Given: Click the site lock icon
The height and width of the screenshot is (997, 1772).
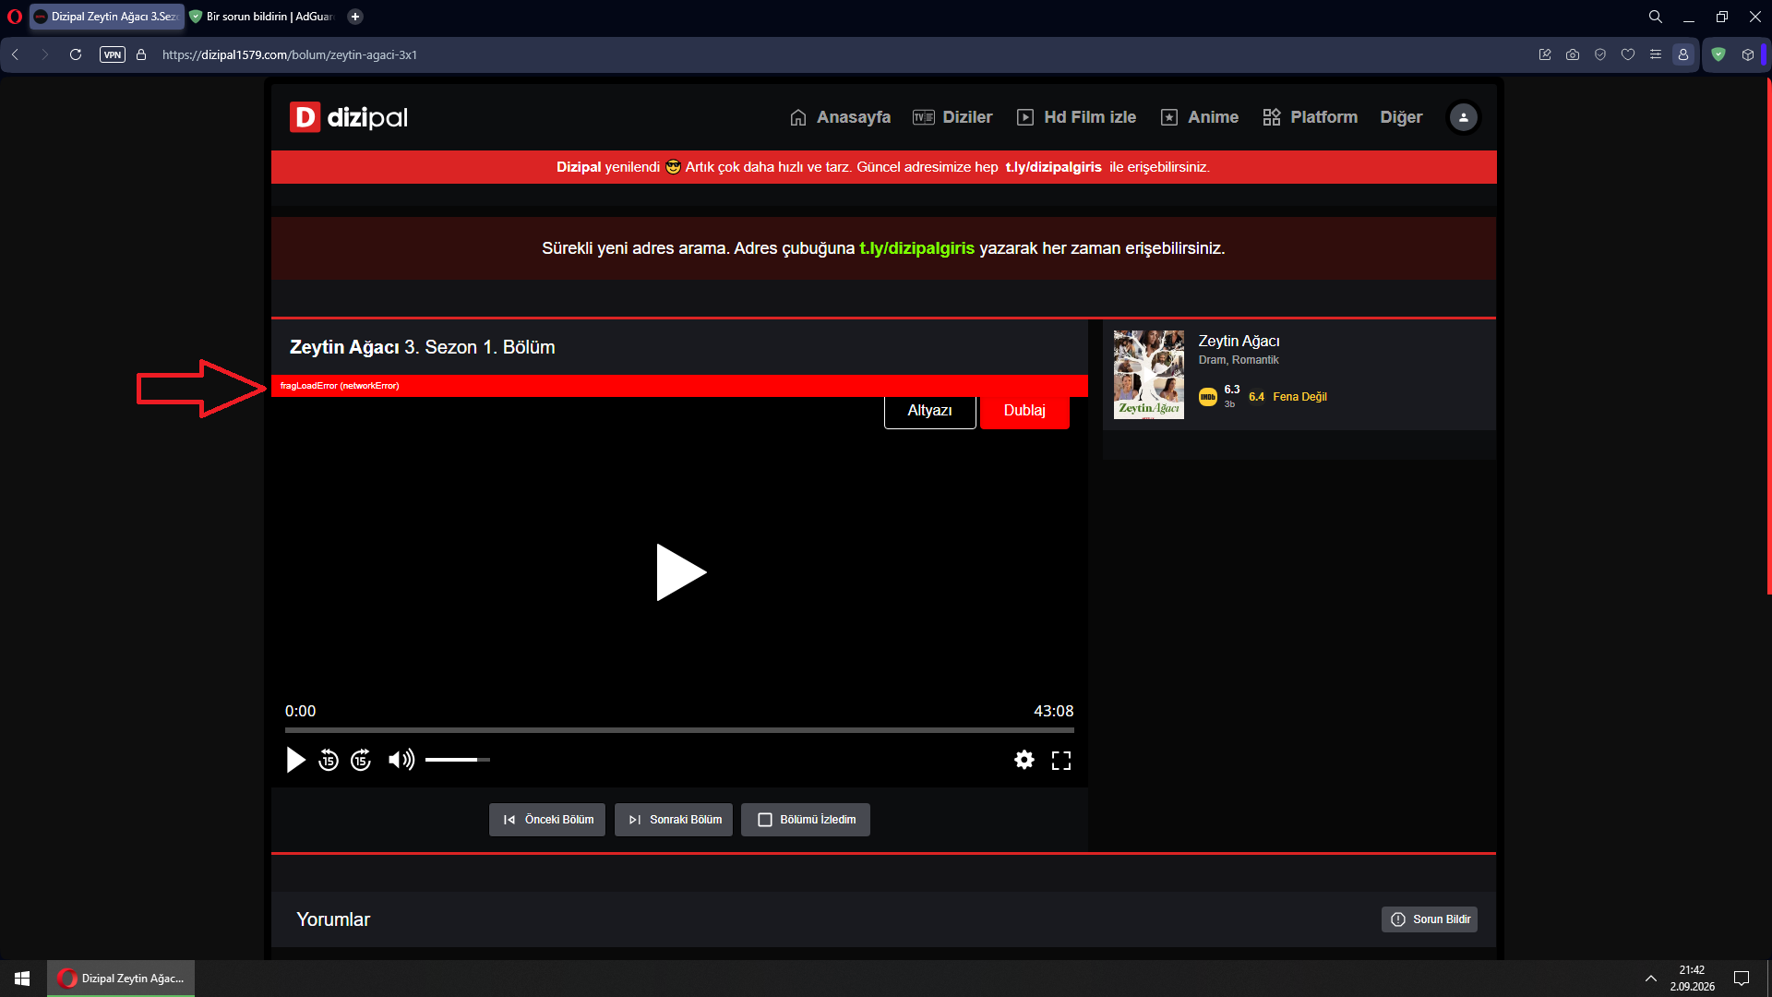Looking at the screenshot, I should 141,54.
